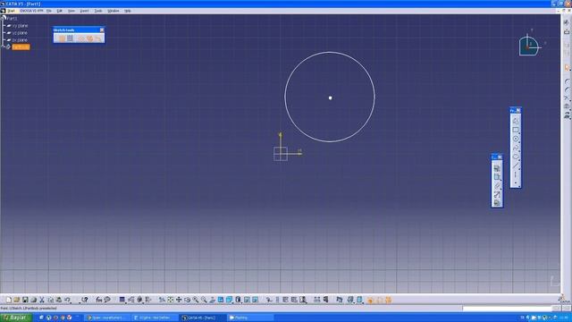Click the Hide/Show icon
Image resolution: width=572 pixels, height=322 pixels.
tap(247, 300)
